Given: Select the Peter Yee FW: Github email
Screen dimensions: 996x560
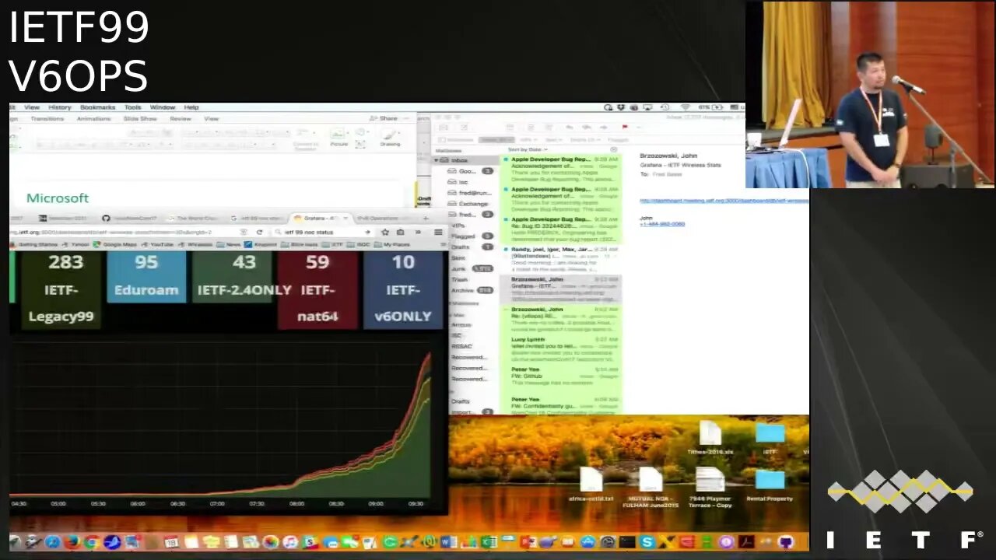Looking at the screenshot, I should tap(561, 380).
